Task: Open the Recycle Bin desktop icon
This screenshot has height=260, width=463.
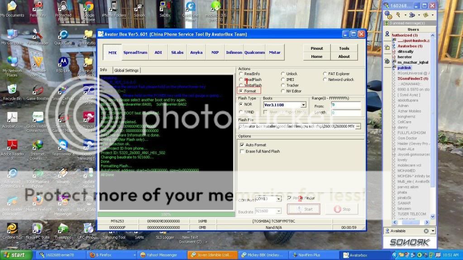Action: coord(12,90)
